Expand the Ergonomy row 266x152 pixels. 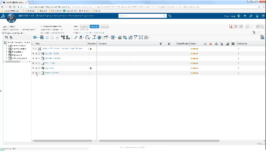[36, 68]
